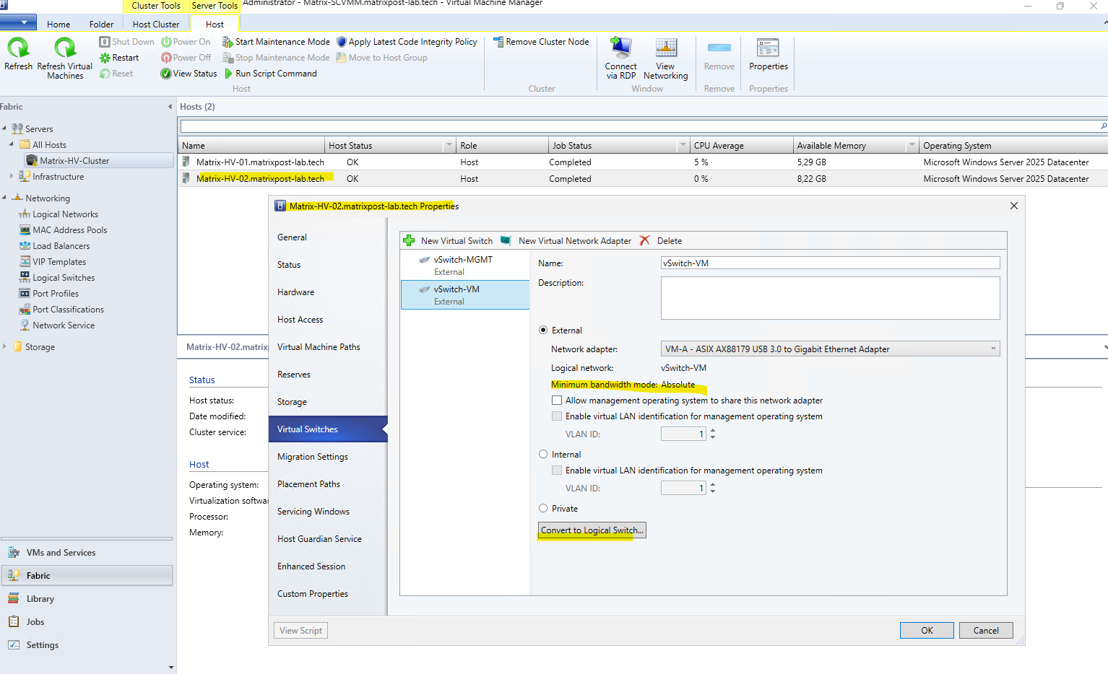Click the hosts search field

coord(639,126)
